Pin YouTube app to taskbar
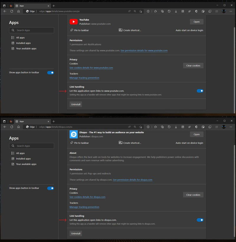This screenshot has height=242, width=236. pos(79,30)
